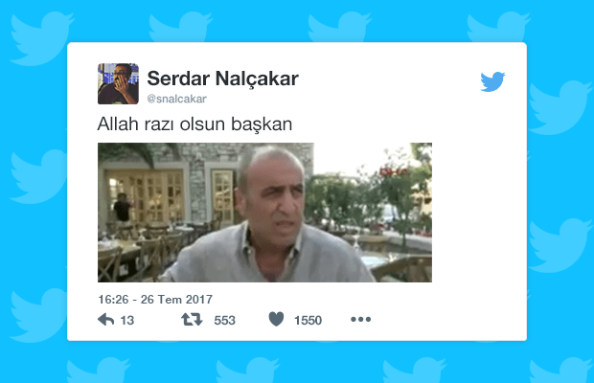Open Serdar Nalçakar's profile avatar
Viewport: 594px width, 383px height.
[118, 83]
